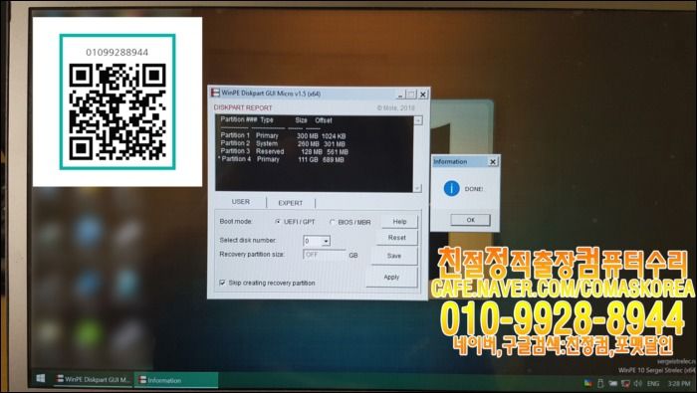
Task: Click the Reset button
Action: pyautogui.click(x=397, y=238)
